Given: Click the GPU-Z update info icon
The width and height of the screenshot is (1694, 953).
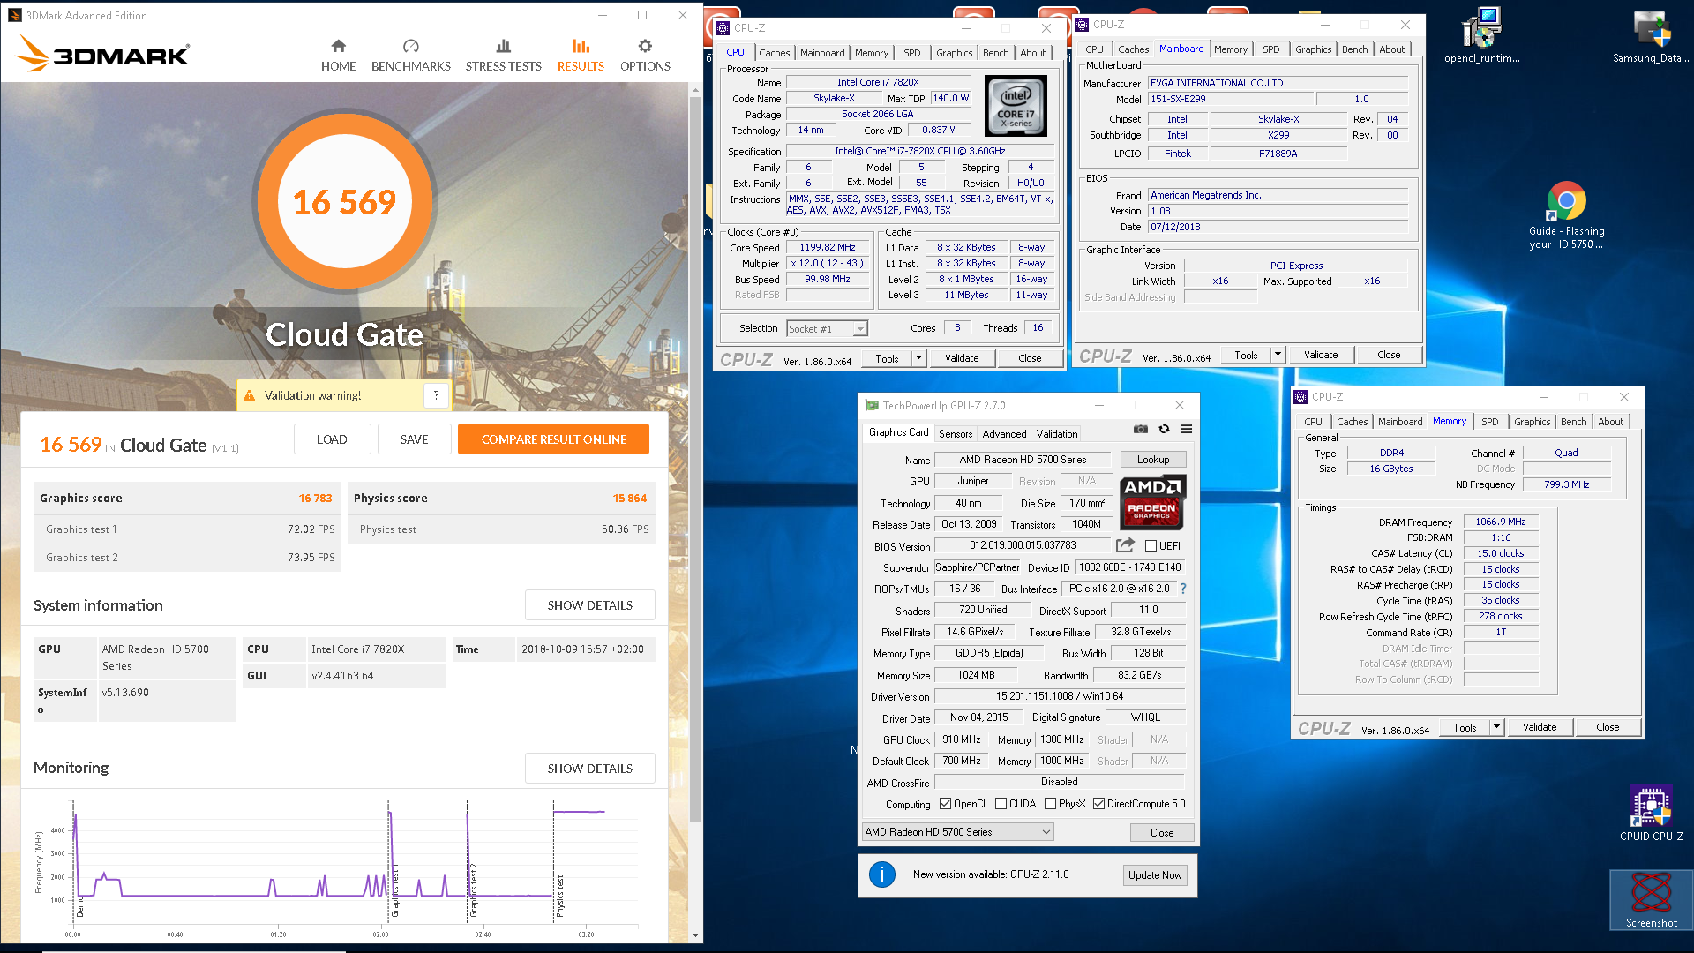Looking at the screenshot, I should pos(882,874).
